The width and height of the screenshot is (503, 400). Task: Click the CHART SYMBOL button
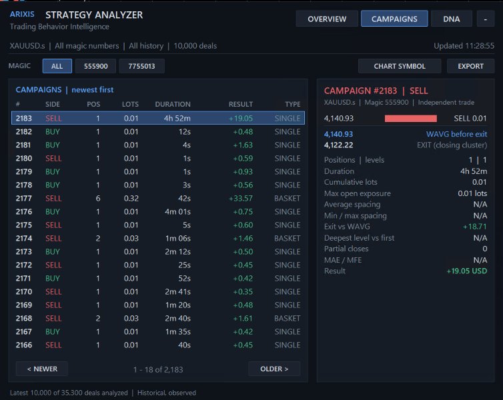pyautogui.click(x=400, y=66)
